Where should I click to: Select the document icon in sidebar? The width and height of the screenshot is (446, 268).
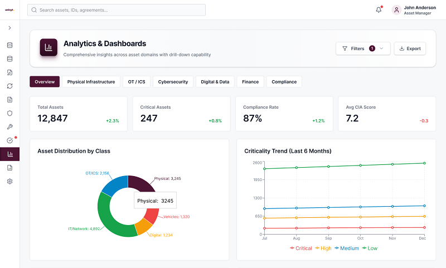click(9, 100)
